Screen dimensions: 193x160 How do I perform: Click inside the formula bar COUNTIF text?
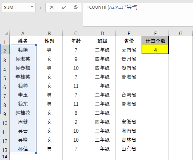112,7
